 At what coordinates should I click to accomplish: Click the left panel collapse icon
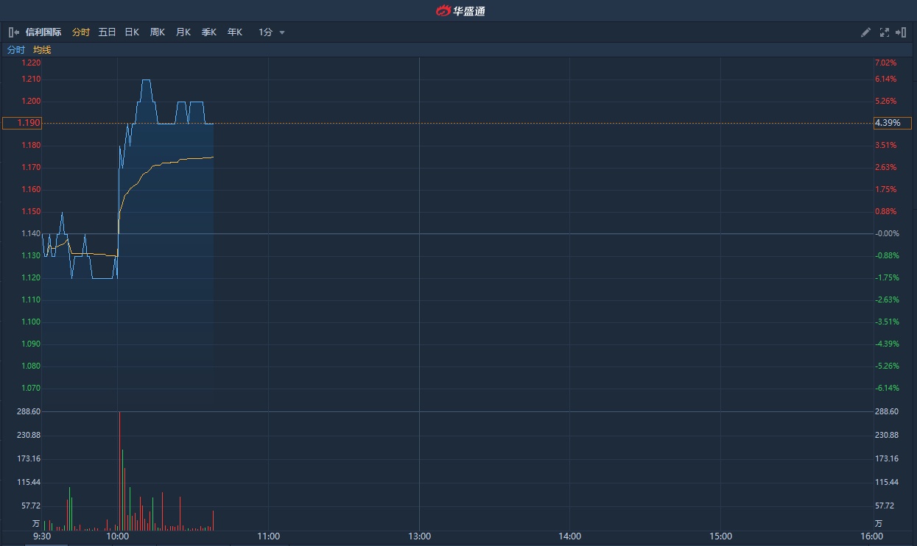click(x=13, y=32)
